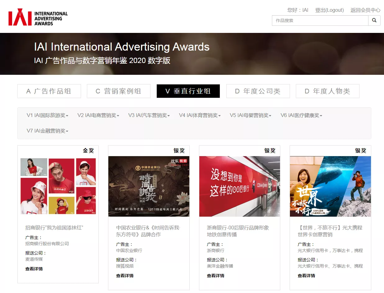384x293 pixels.
Task: Switch to C 营销案例组 tab
Action: pos(119,91)
